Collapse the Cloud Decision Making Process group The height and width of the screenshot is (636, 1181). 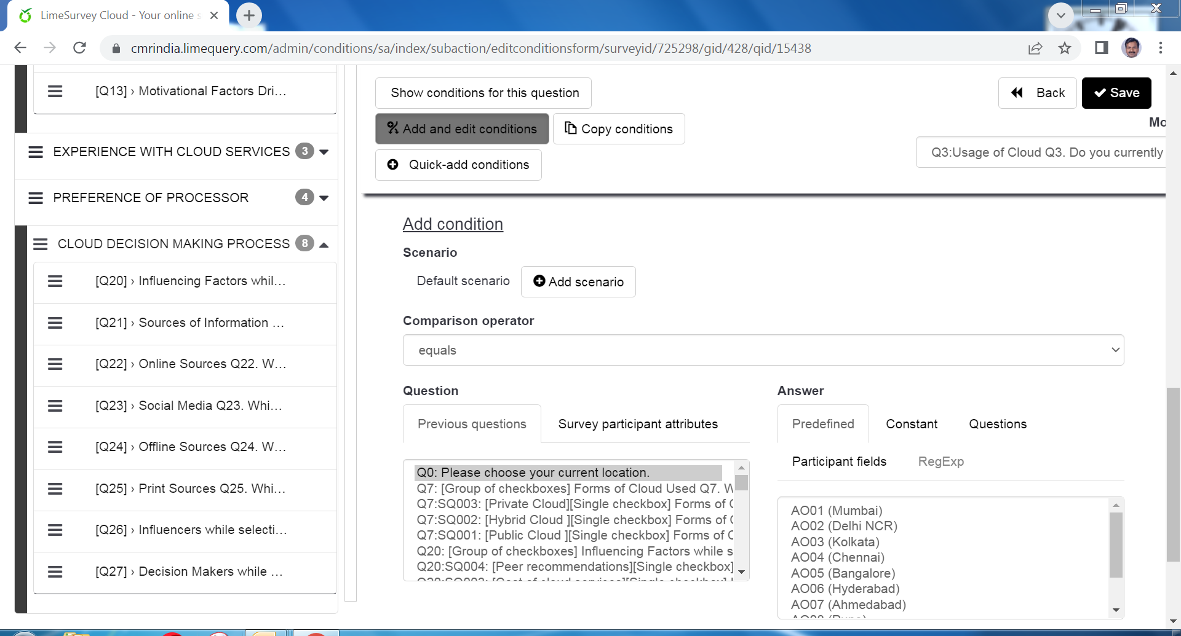point(324,245)
